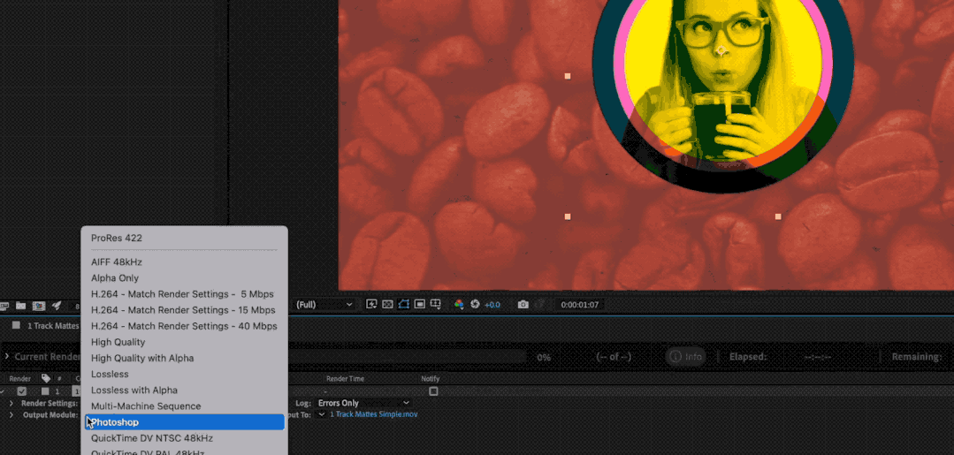The height and width of the screenshot is (455, 954).
Task: Enable the Notify checkbox for render item
Action: pyautogui.click(x=433, y=391)
